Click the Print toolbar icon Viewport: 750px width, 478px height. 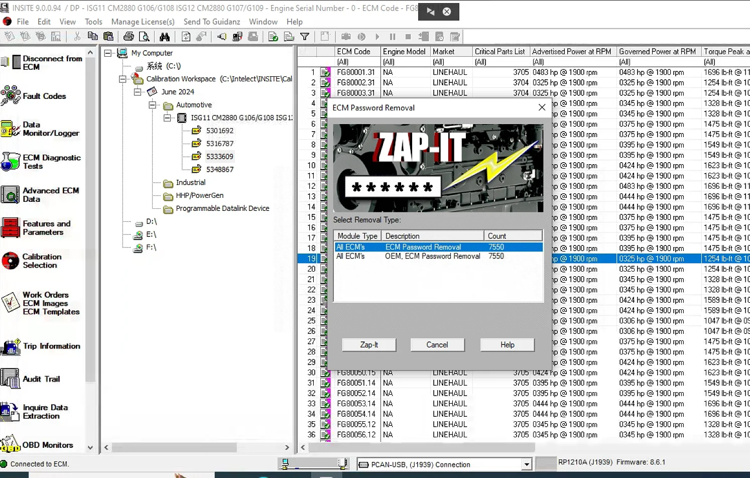[x=129, y=37]
